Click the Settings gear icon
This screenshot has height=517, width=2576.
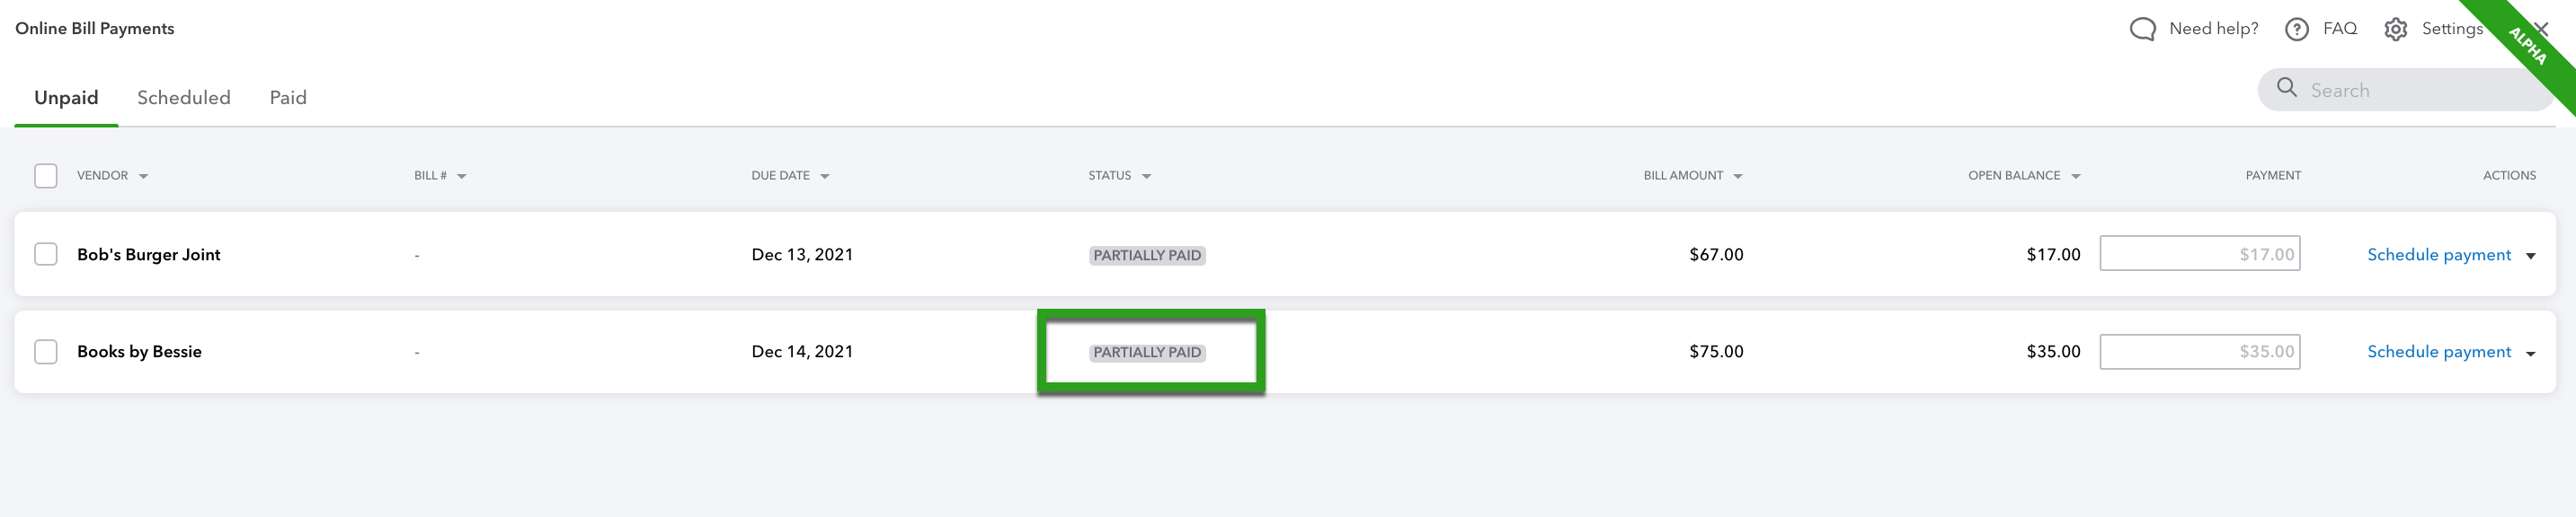click(x=2395, y=29)
